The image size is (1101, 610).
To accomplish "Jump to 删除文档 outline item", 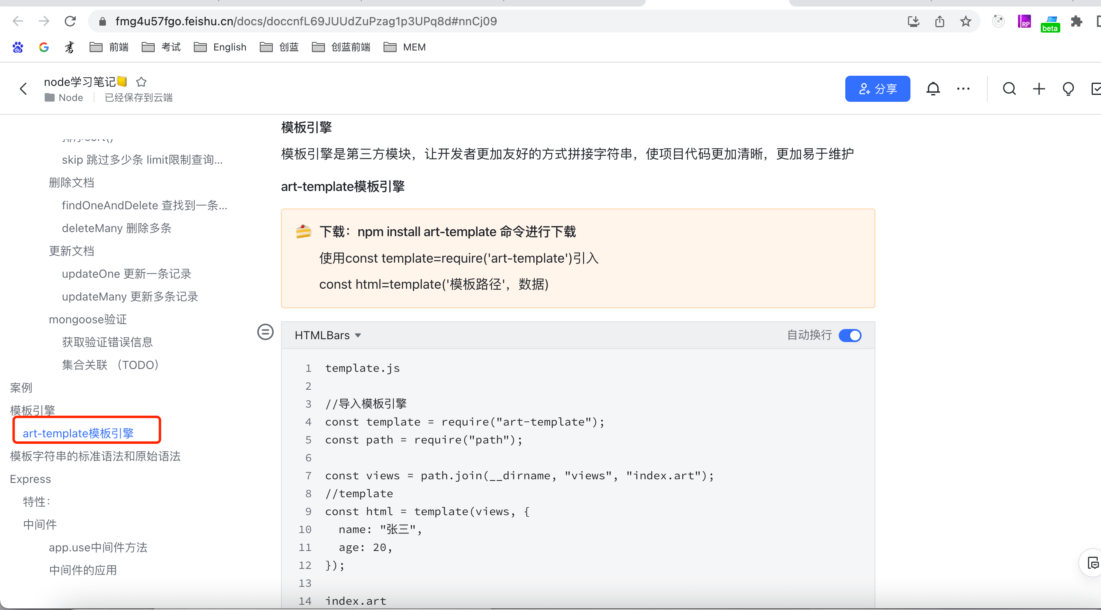I will tap(71, 182).
